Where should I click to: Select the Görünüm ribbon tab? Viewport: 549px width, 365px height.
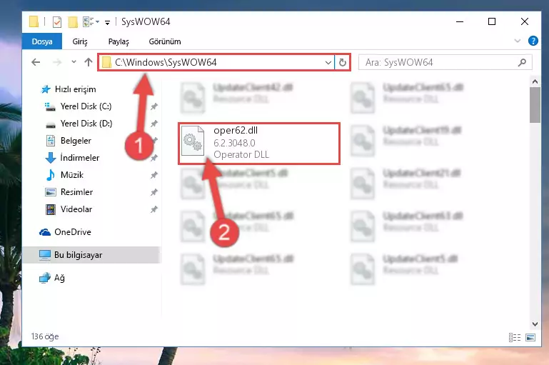point(165,41)
